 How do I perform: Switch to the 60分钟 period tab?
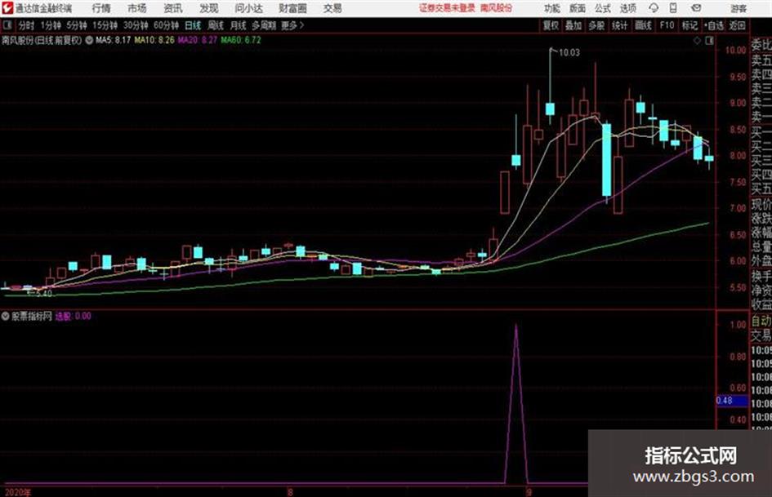167,25
